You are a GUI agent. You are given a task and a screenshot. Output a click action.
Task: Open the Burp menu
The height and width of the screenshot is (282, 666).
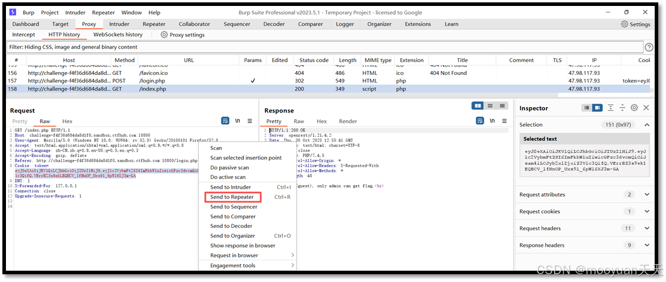click(x=29, y=12)
